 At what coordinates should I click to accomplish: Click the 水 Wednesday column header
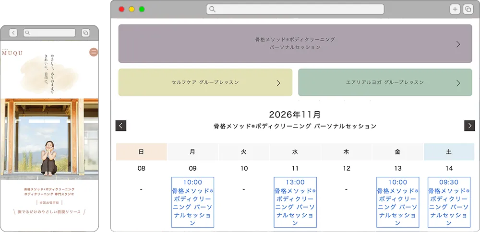click(x=295, y=152)
